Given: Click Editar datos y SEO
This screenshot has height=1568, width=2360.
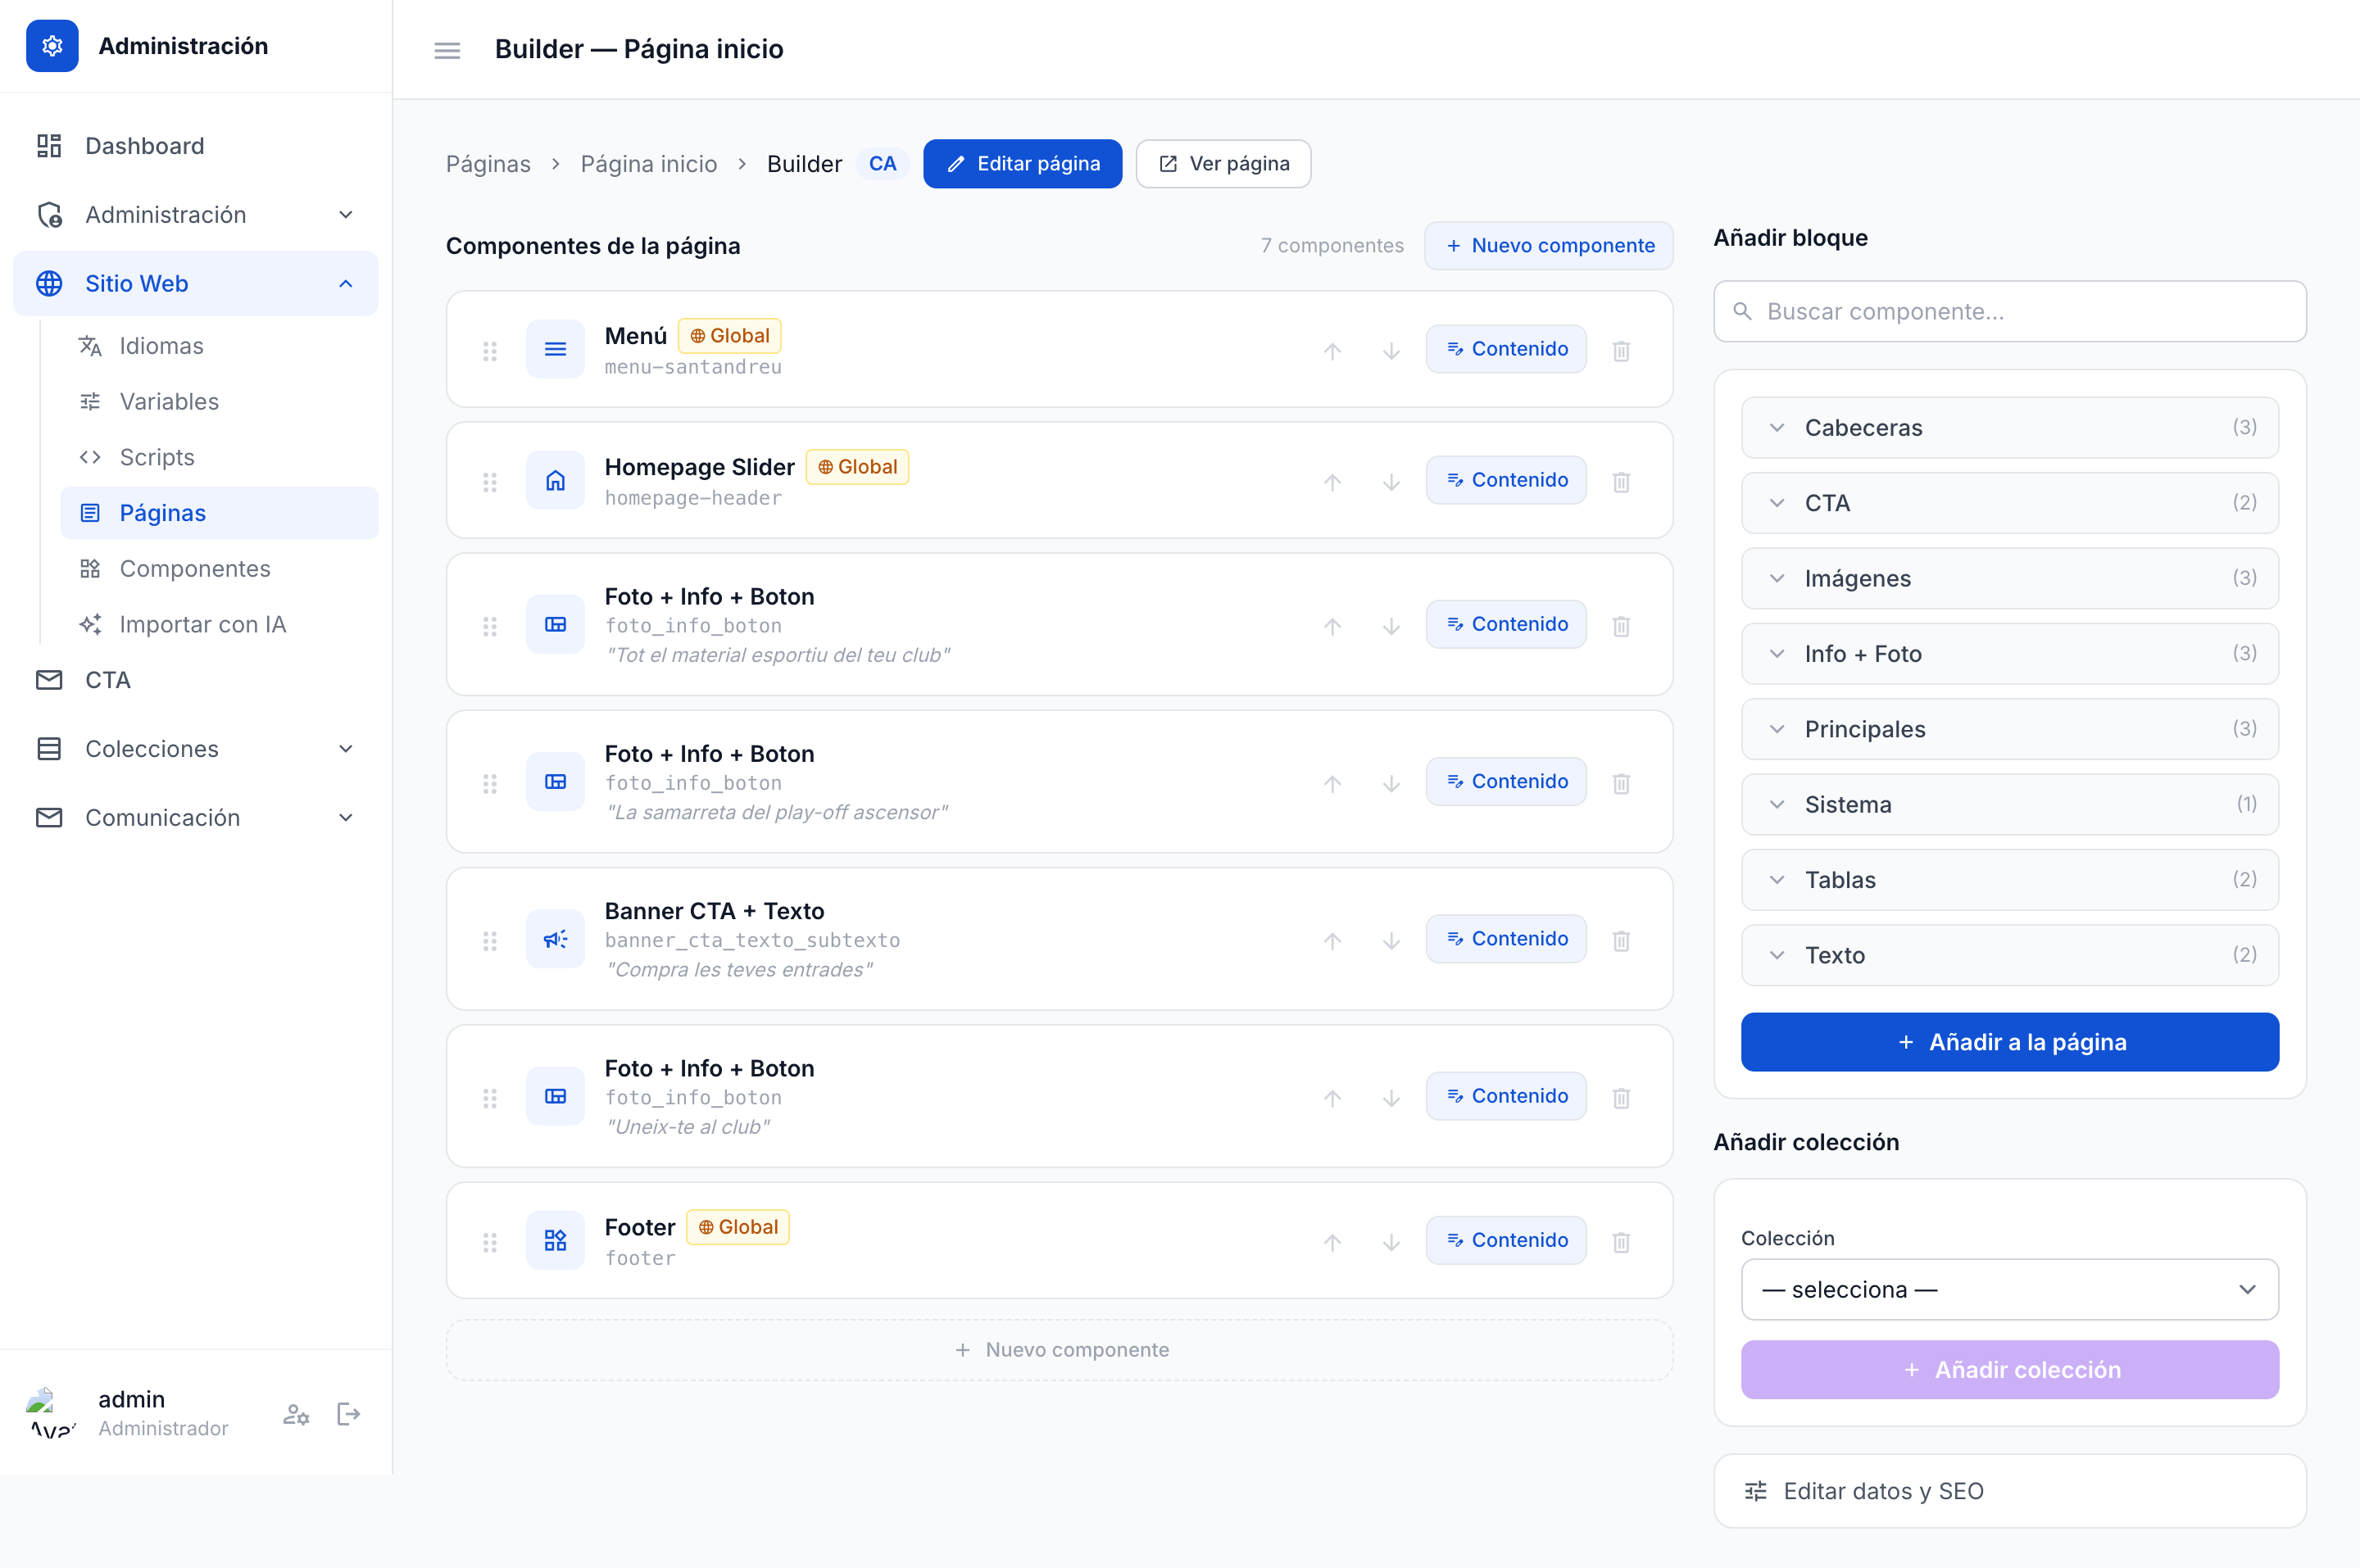Looking at the screenshot, I should tap(2010, 1491).
